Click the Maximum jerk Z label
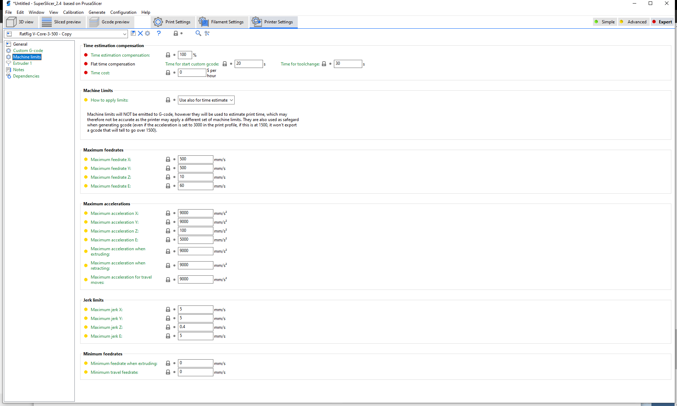 pyautogui.click(x=106, y=327)
